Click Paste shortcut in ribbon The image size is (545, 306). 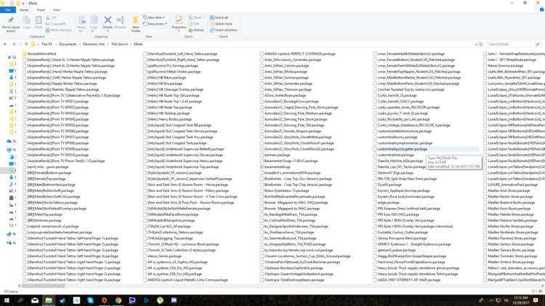(58, 31)
